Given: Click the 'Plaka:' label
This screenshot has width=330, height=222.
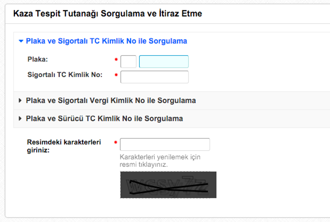Looking at the screenshot, I should pyautogui.click(x=38, y=59).
